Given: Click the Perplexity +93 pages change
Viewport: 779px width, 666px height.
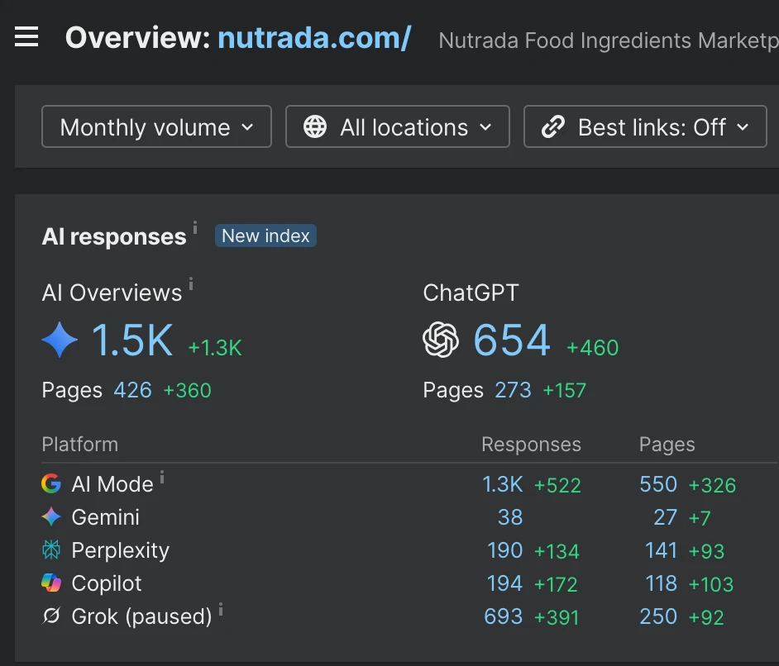Looking at the screenshot, I should (x=706, y=551).
